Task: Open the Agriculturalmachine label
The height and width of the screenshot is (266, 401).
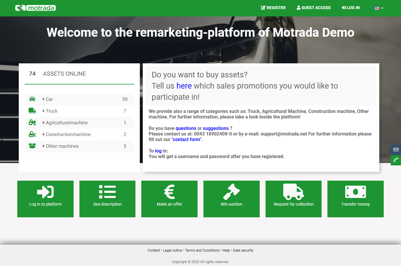Action: 67,123
